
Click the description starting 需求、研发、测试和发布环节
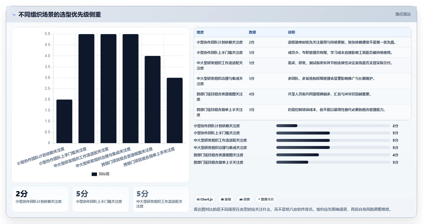click(340, 63)
